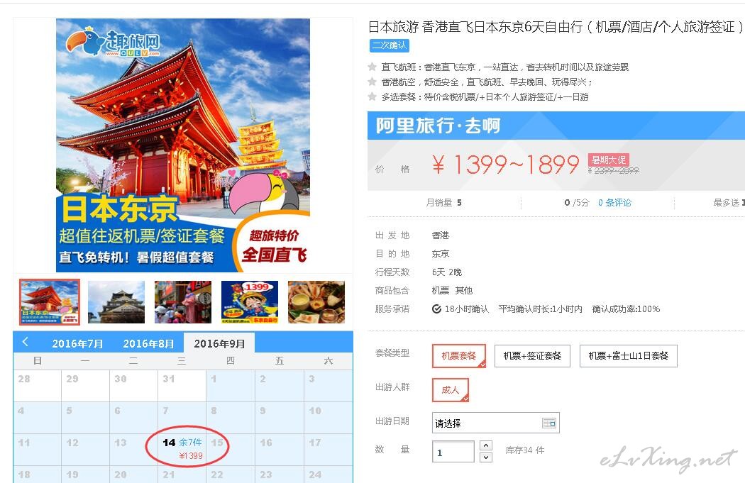Open calendar picker icon in travel date field

(x=548, y=423)
